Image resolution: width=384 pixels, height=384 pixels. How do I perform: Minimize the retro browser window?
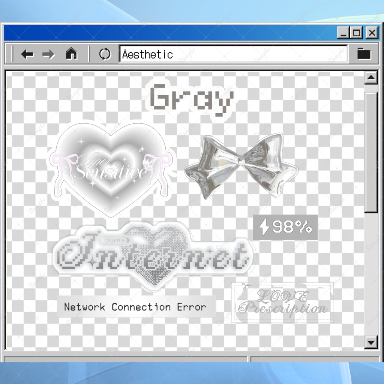pyautogui.click(x=343, y=33)
